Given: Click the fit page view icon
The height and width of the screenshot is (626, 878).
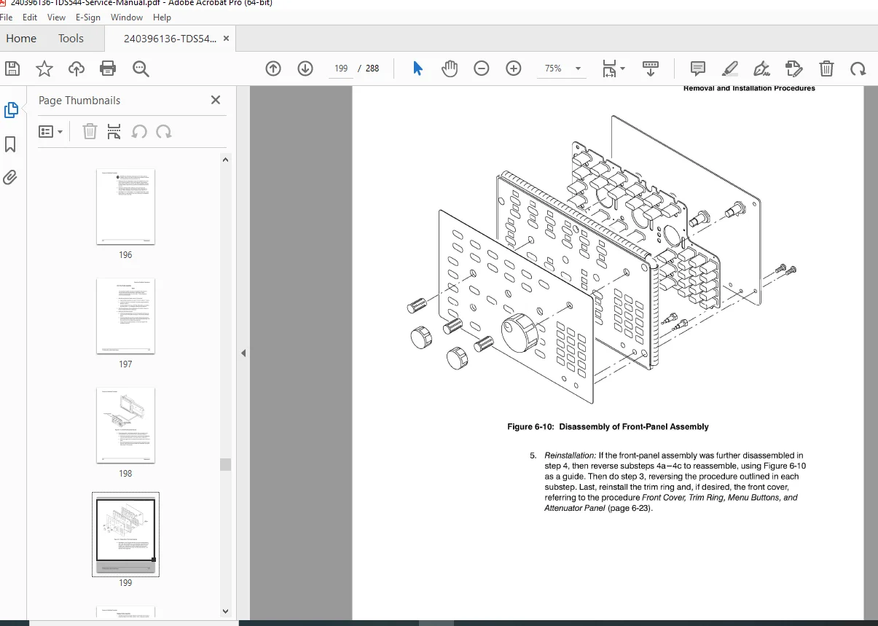Looking at the screenshot, I should [609, 69].
